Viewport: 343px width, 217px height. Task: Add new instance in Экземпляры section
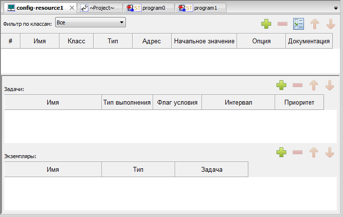click(x=282, y=152)
